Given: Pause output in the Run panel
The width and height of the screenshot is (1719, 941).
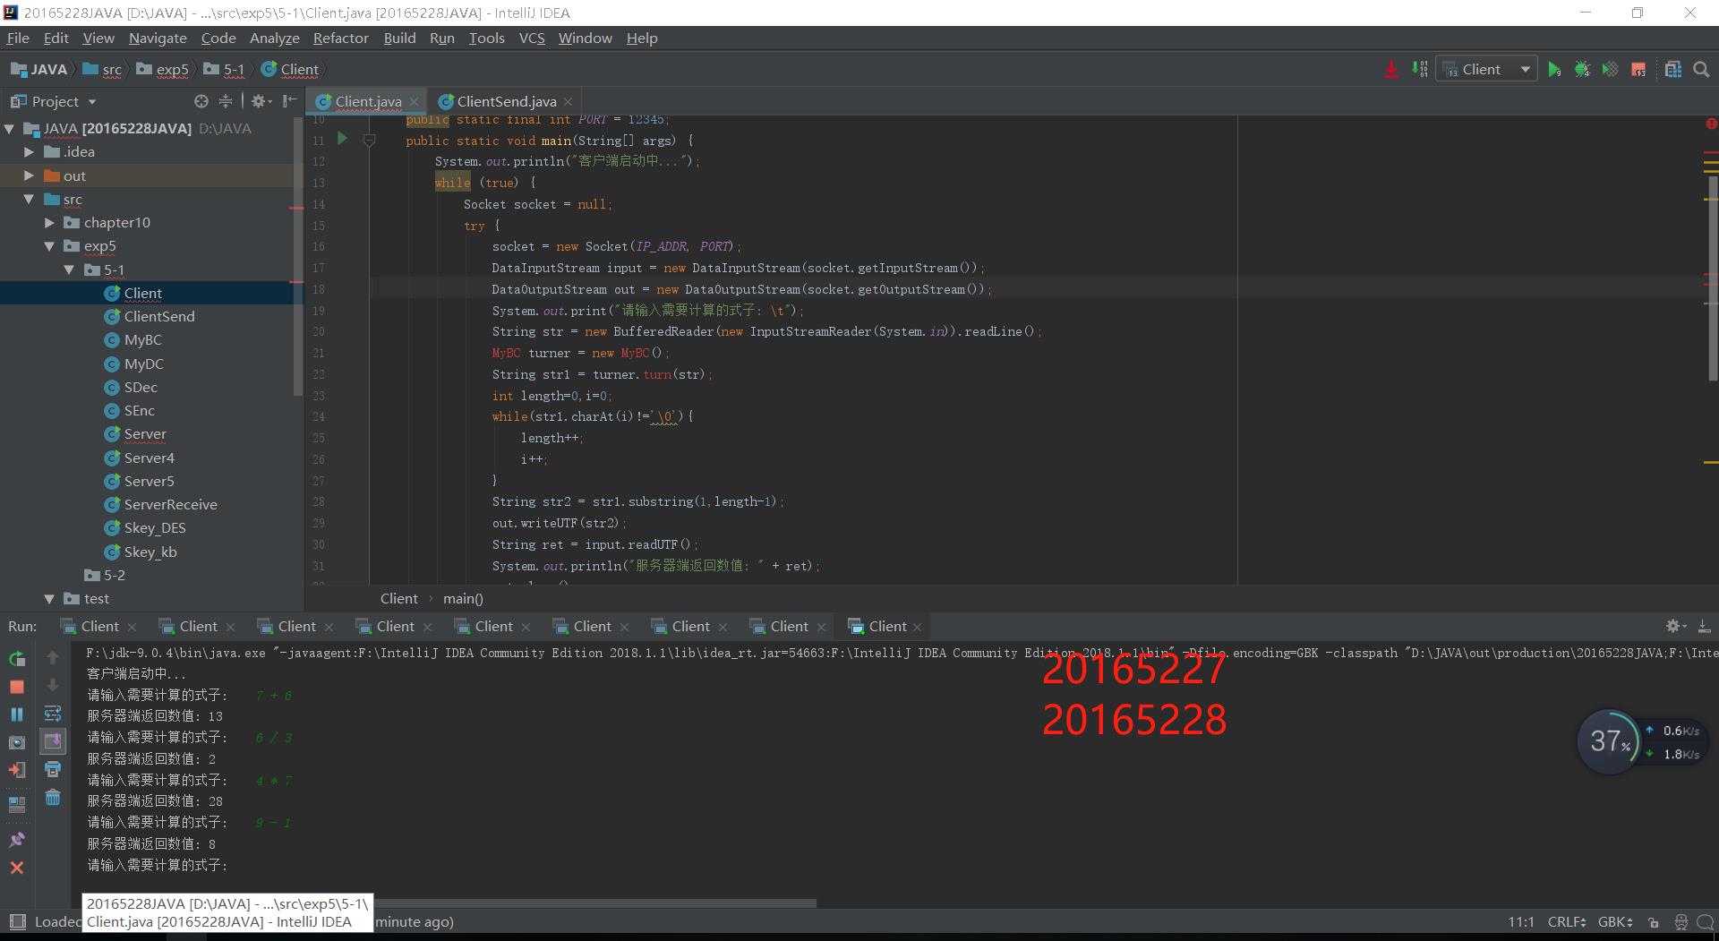Looking at the screenshot, I should point(17,714).
